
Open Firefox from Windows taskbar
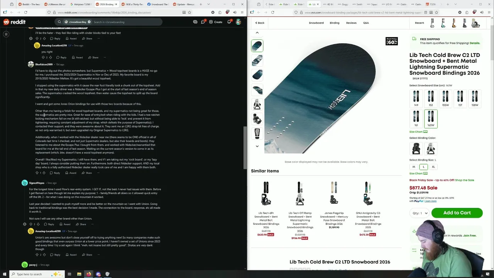coord(89,274)
